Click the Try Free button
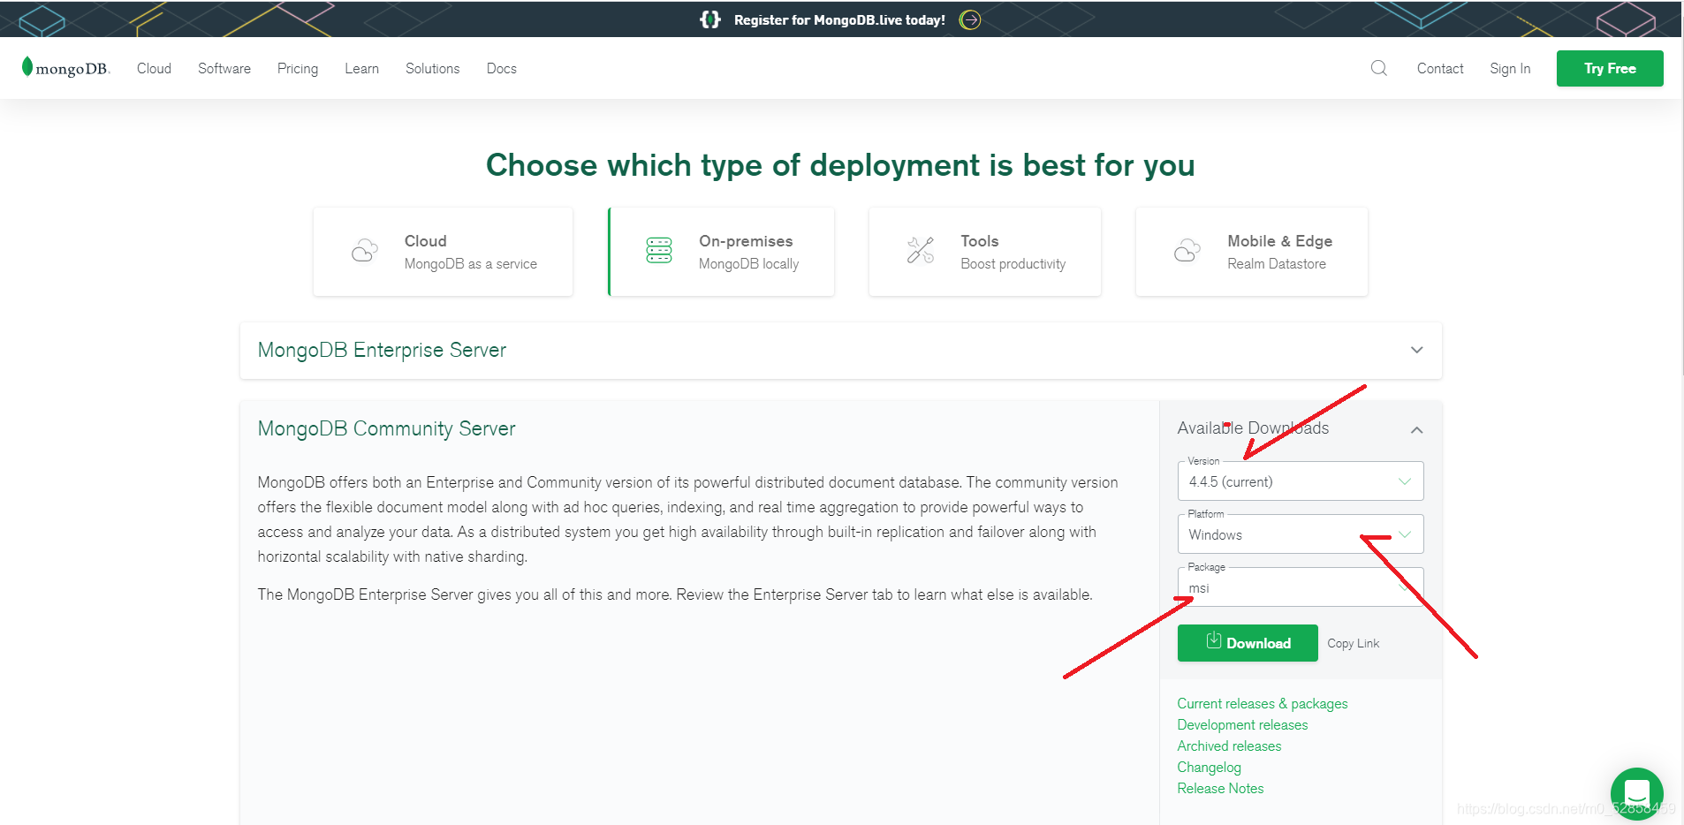Screen dimensions: 1684x825 tap(1610, 68)
